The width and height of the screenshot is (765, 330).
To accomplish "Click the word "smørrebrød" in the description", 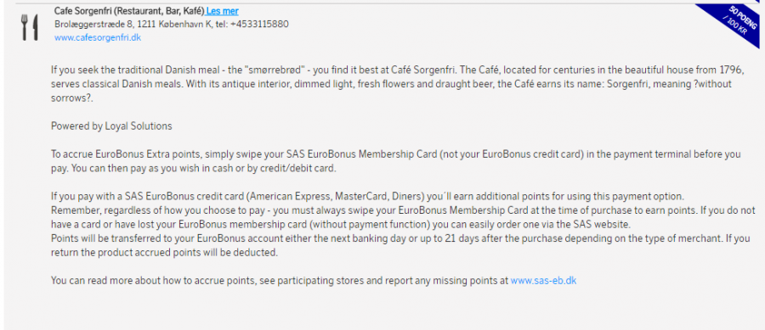I will click(278, 70).
